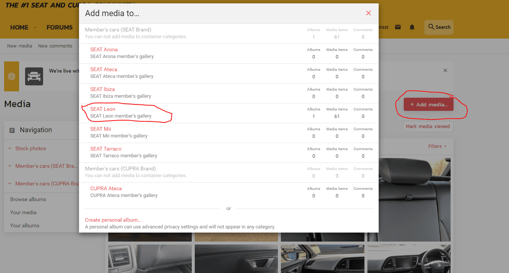The image size is (509, 273).
Task: Select SEAT Leon category
Action: click(103, 109)
